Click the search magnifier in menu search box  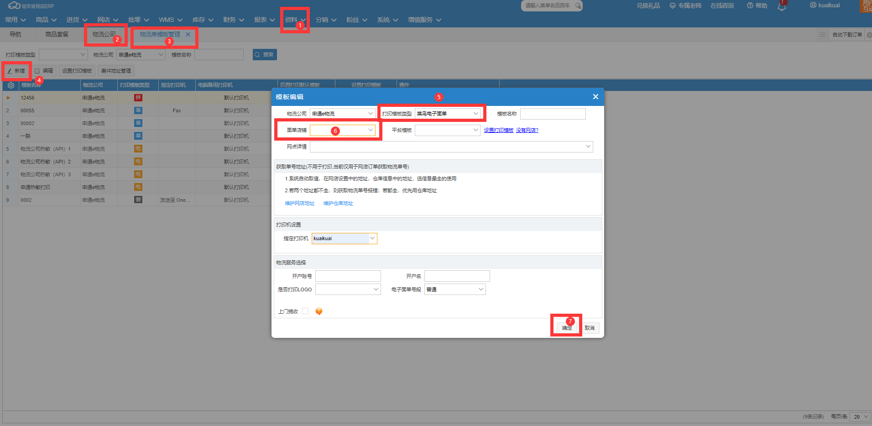(578, 5)
